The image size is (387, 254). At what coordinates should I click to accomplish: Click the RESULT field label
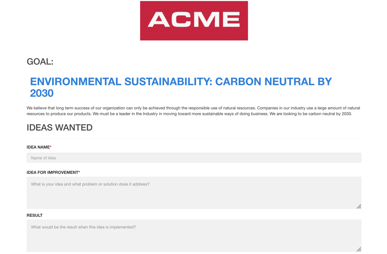coord(35,215)
